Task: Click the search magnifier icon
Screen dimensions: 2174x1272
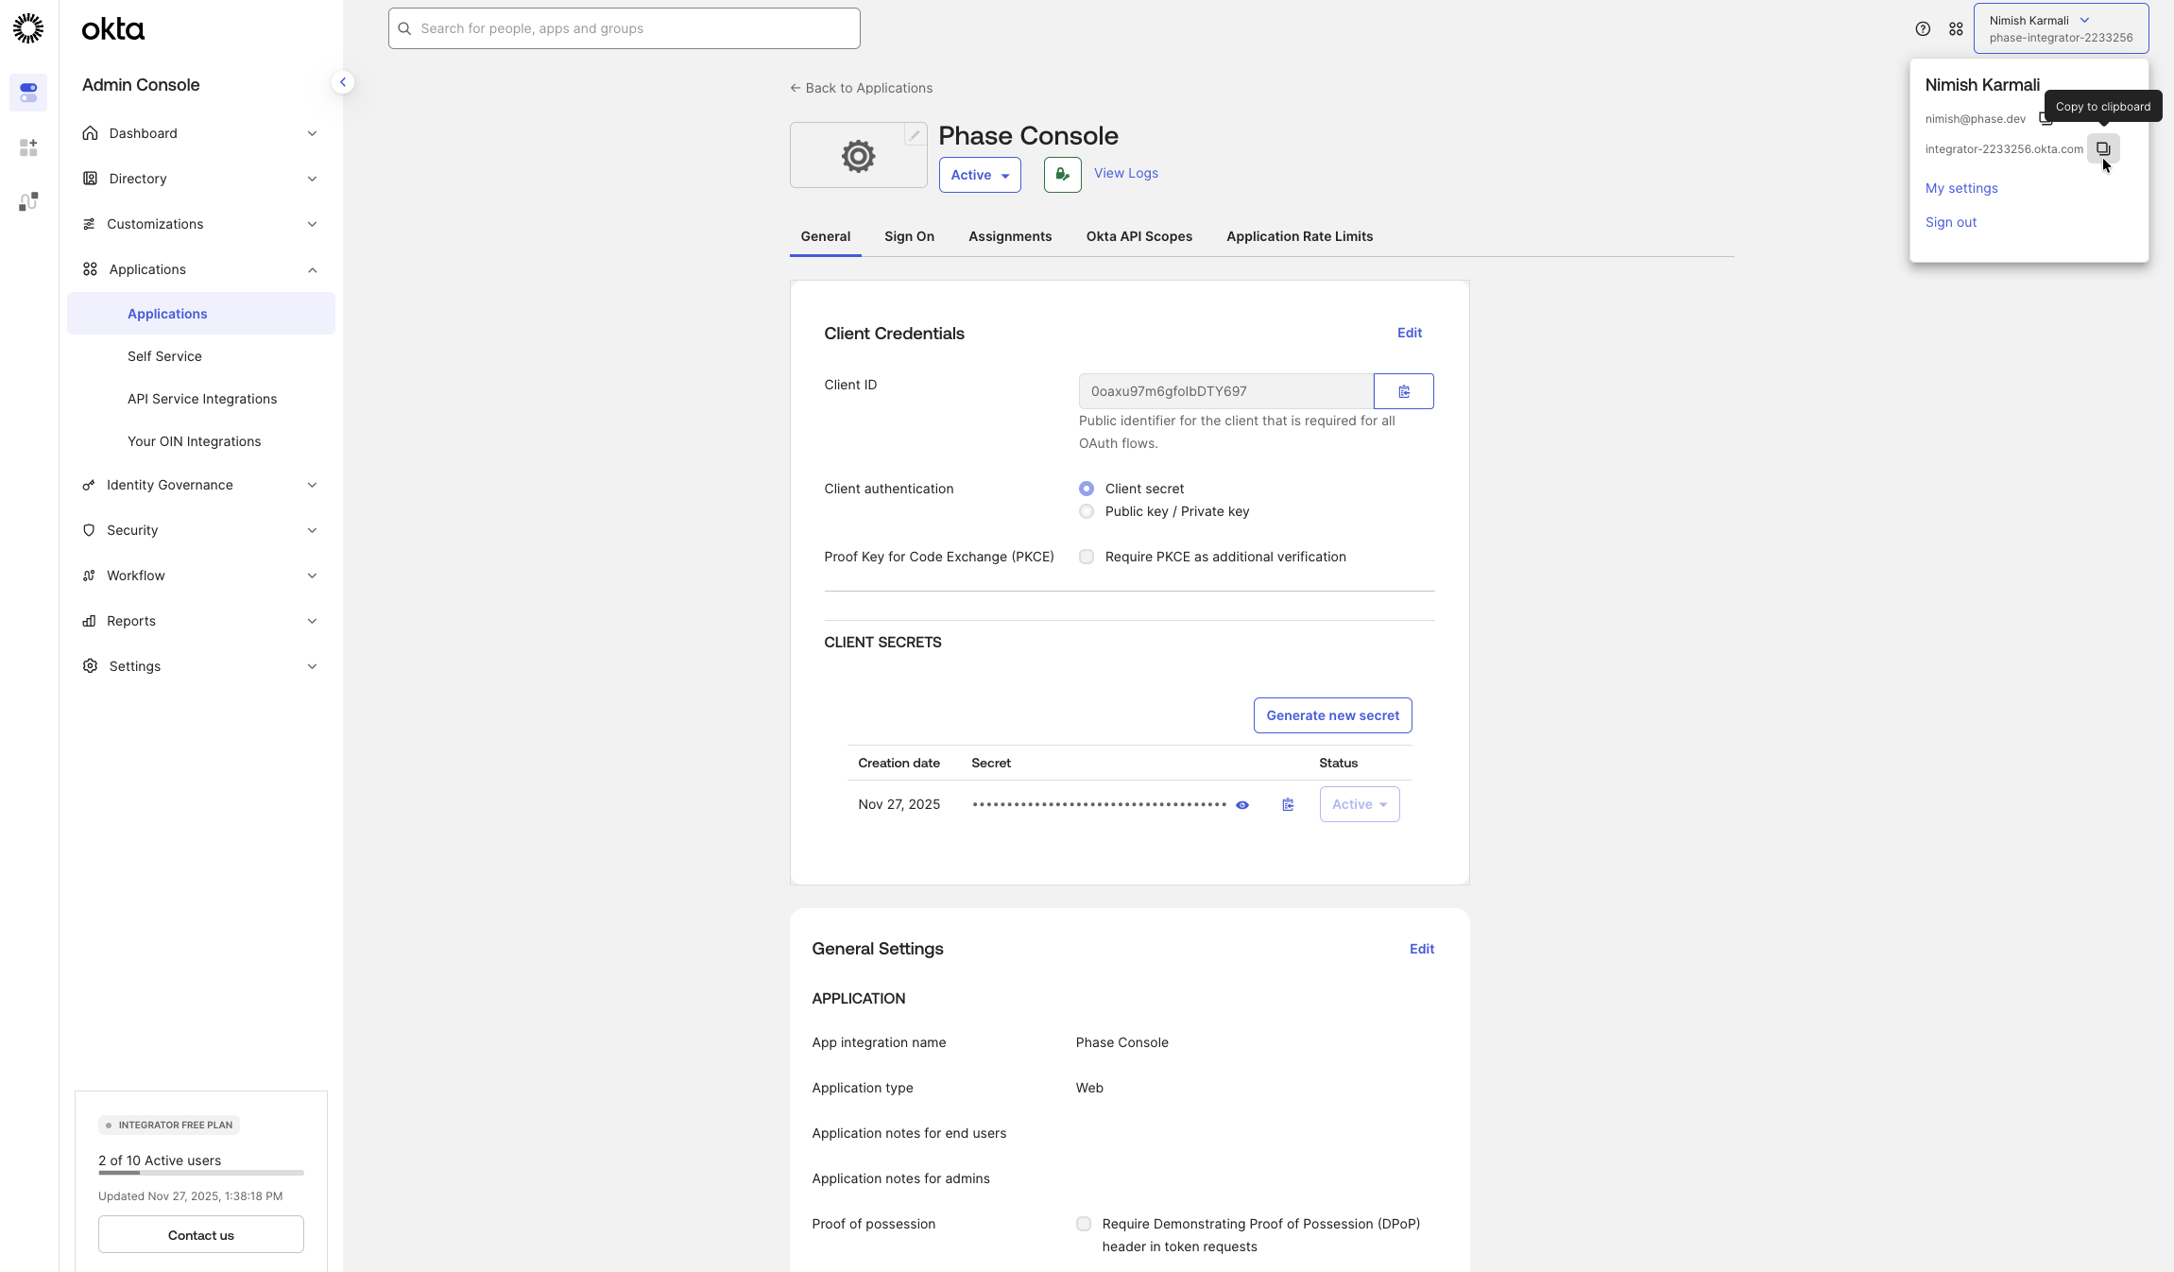Action: (x=404, y=28)
